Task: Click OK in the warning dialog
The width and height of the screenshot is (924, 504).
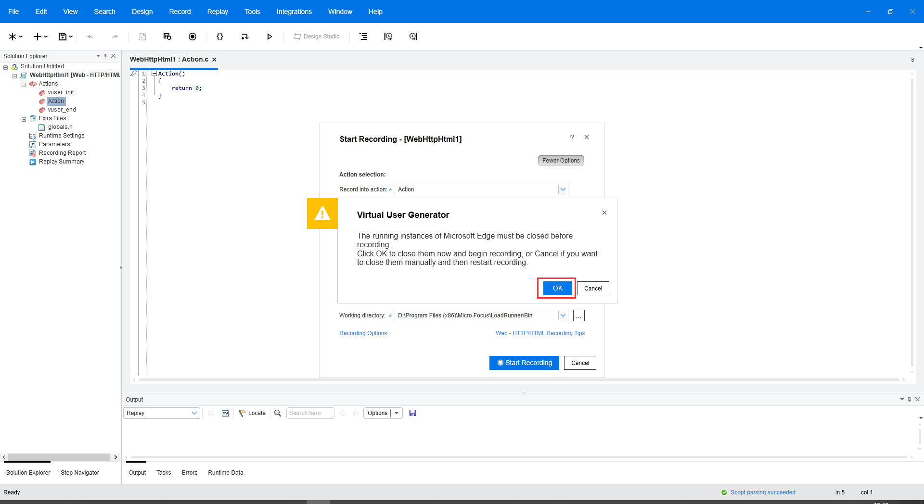Action: click(x=557, y=288)
